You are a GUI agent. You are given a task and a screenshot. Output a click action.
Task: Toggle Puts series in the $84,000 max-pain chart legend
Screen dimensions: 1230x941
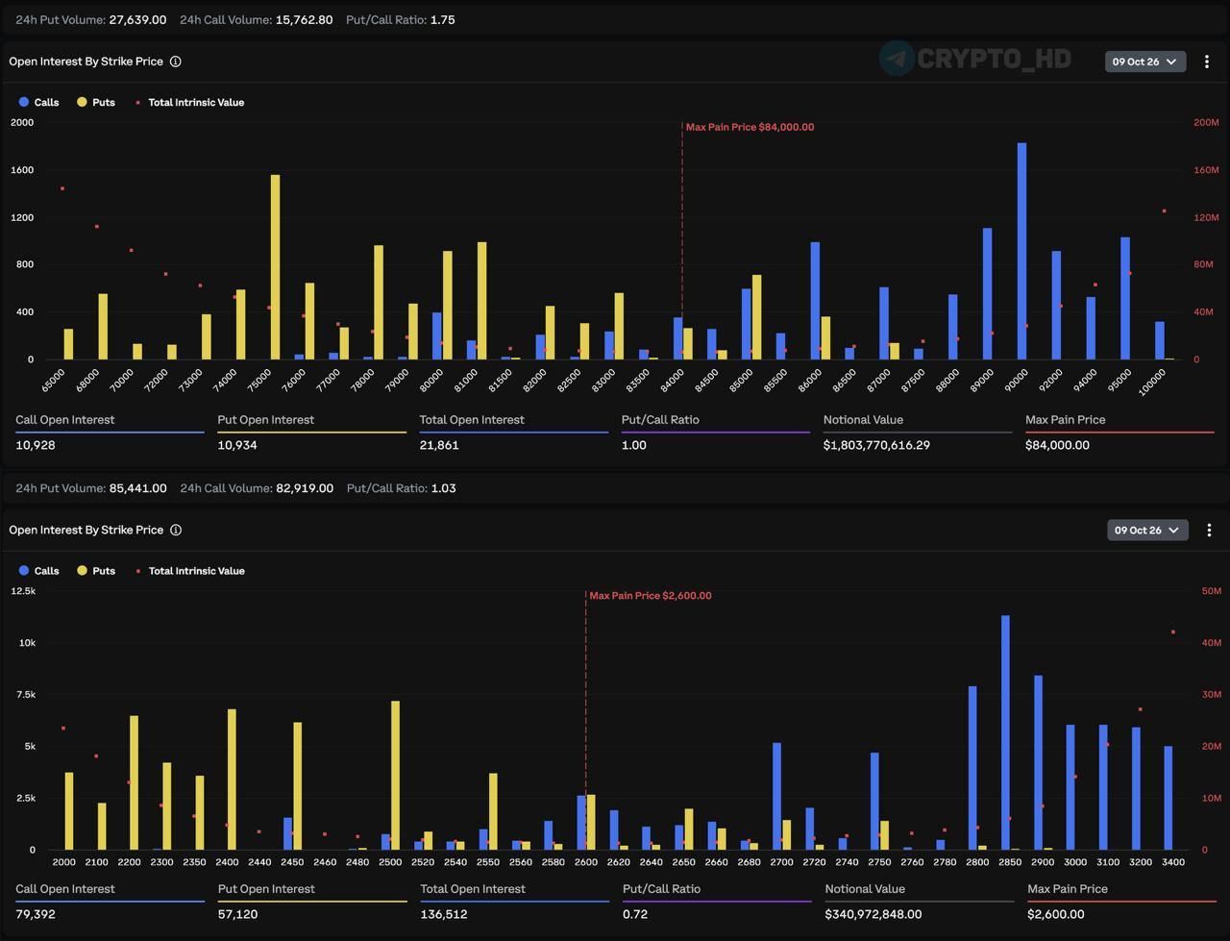pyautogui.click(x=96, y=102)
